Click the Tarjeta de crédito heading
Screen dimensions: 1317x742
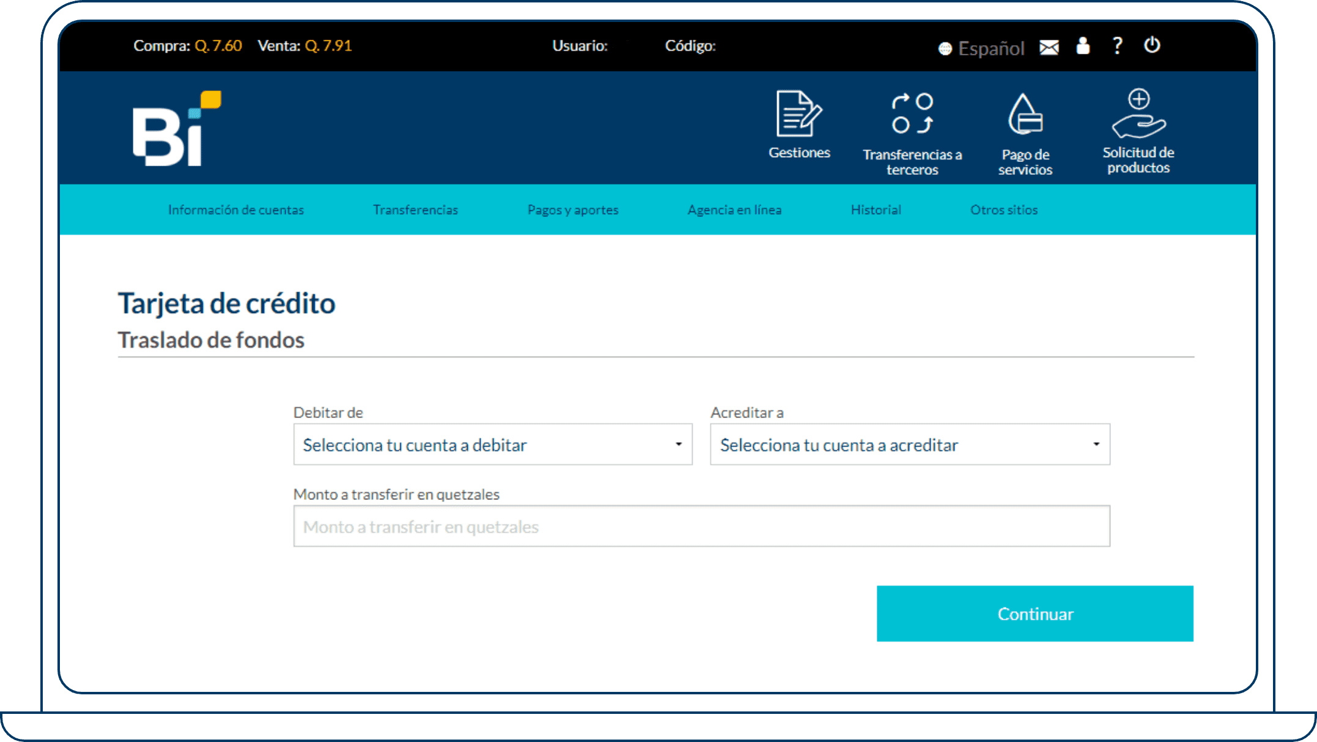[227, 303]
